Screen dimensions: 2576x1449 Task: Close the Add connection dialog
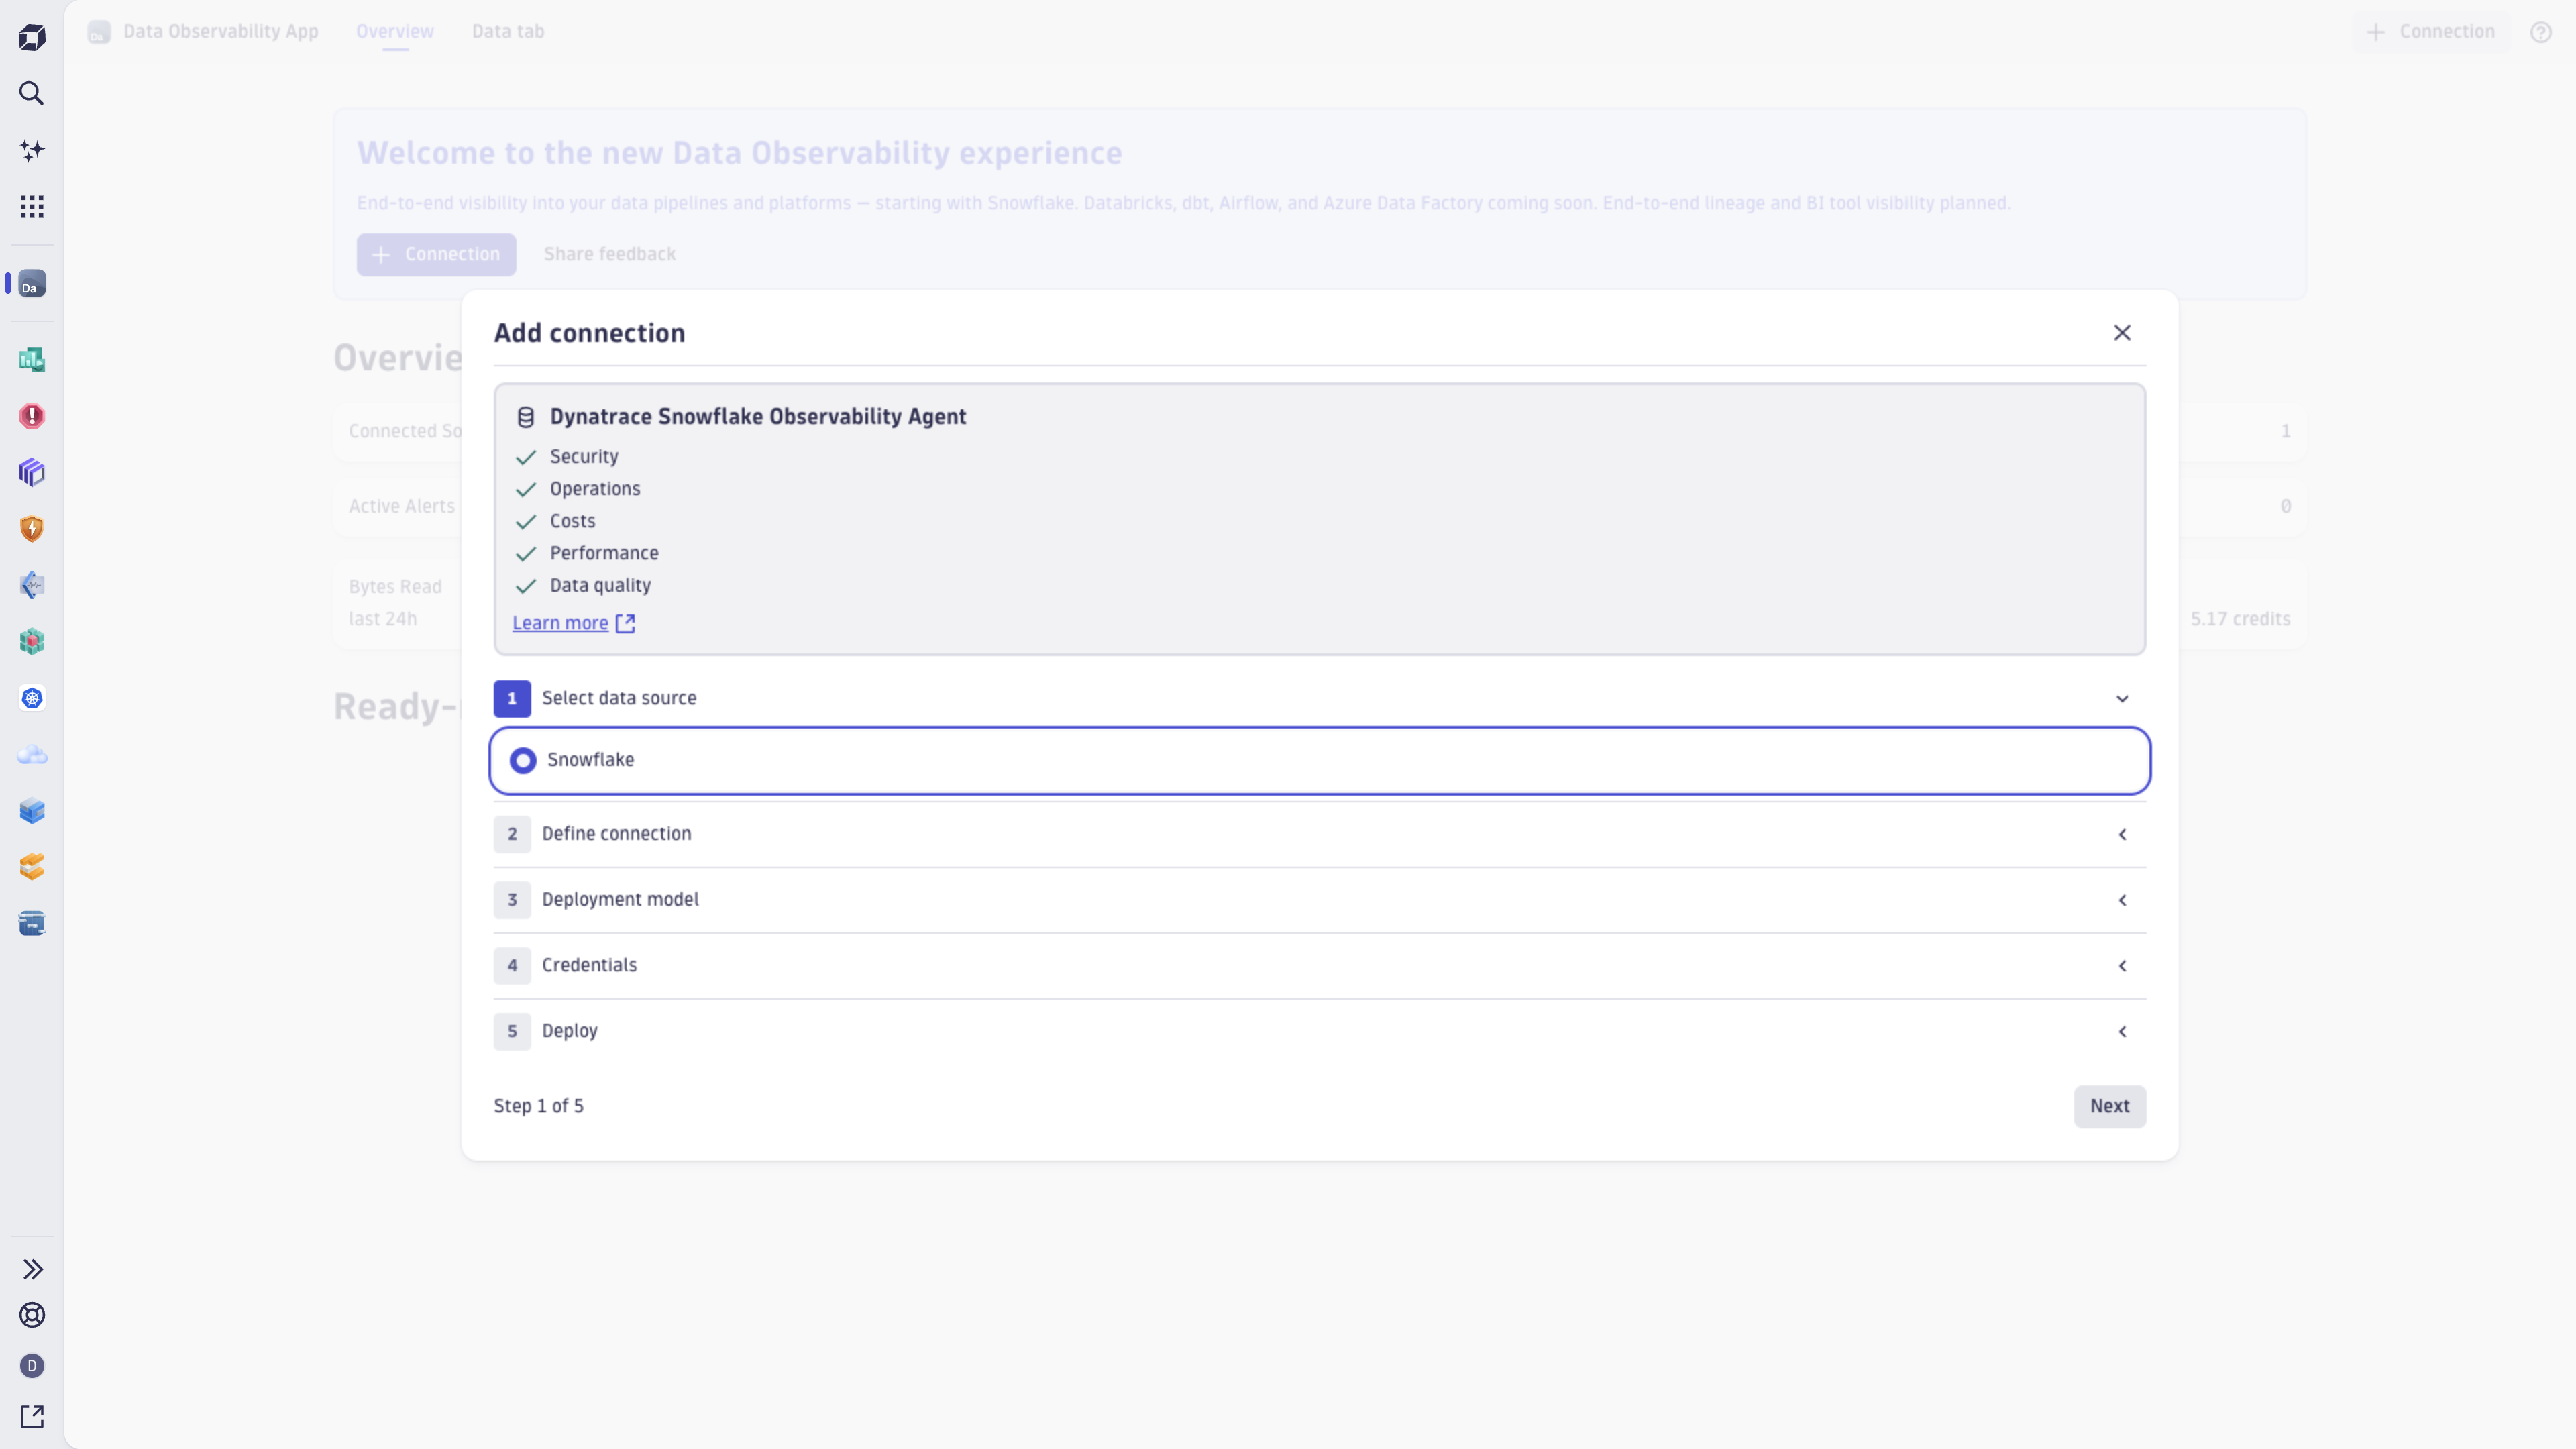(2122, 333)
